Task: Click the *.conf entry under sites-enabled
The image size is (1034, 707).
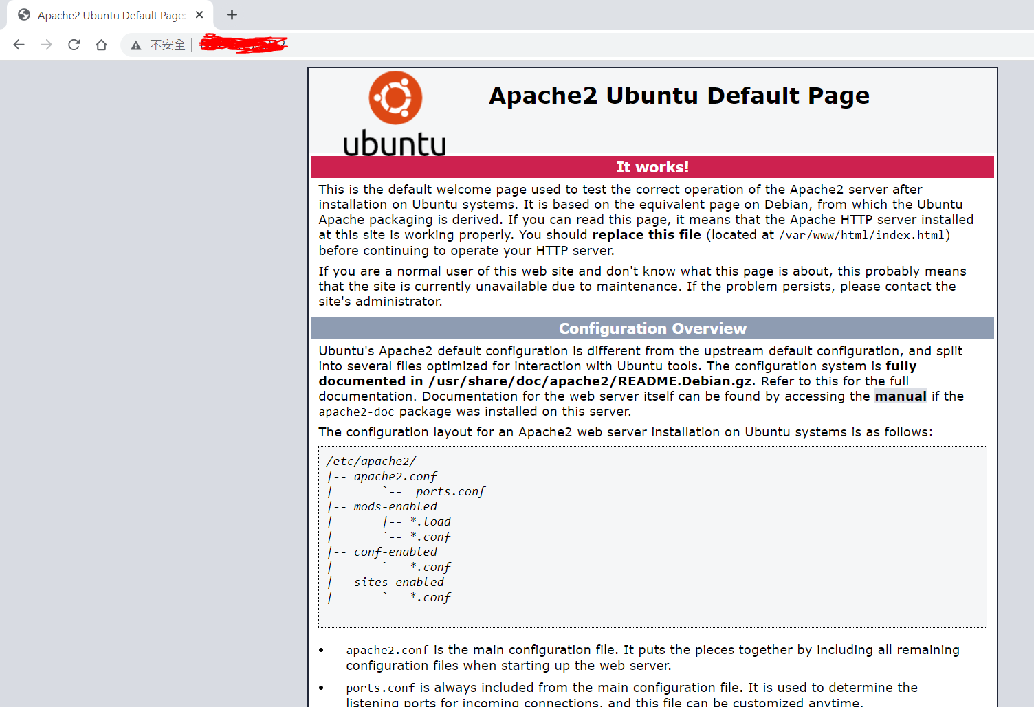Action: pyautogui.click(x=430, y=598)
